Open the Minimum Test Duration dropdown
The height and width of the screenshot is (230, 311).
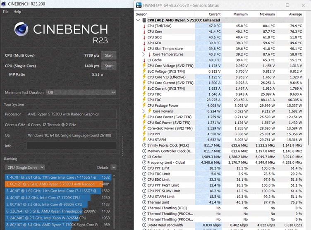pos(81,93)
